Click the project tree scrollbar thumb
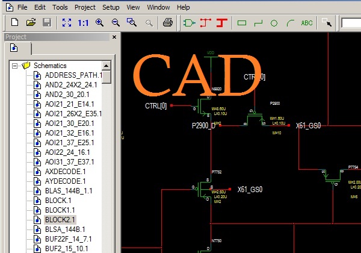 coord(106,77)
